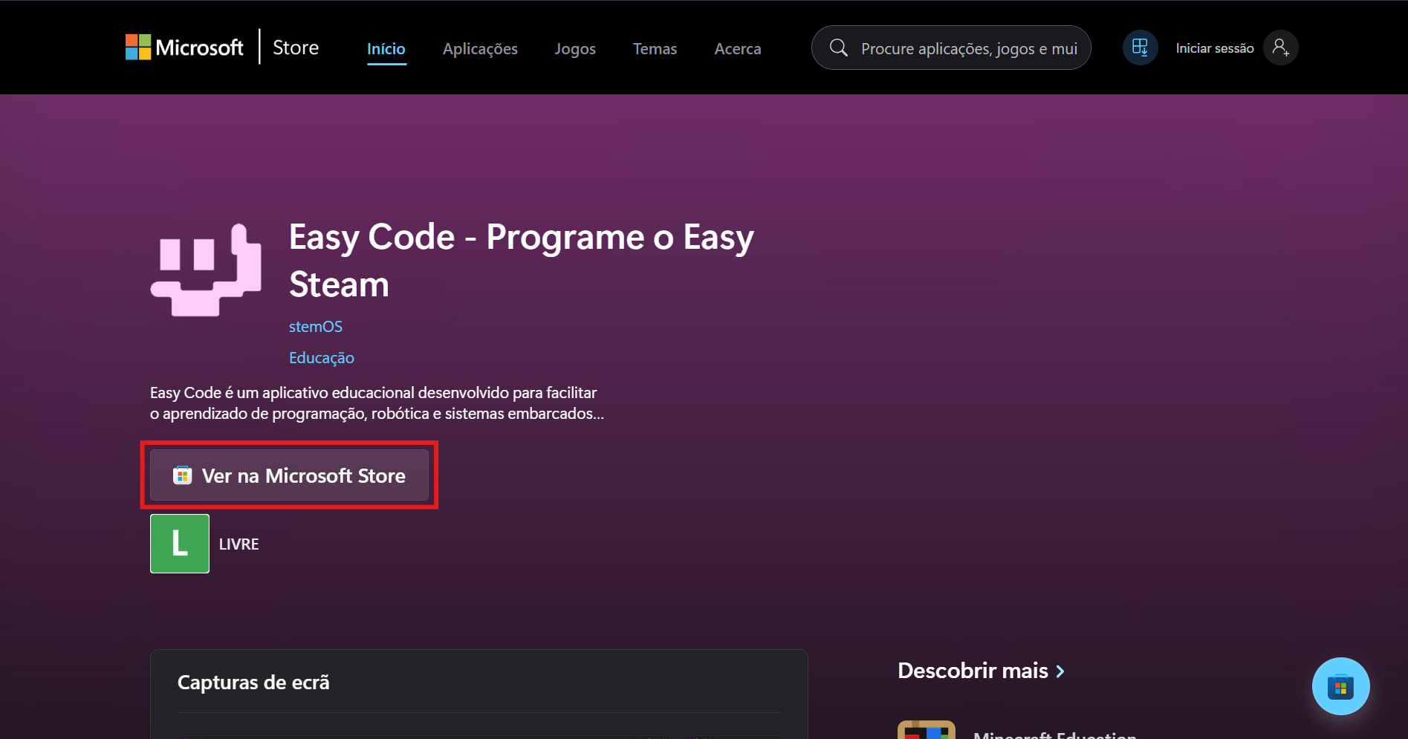Open the Acerca menu item
Screen dimensions: 1408x739
[738, 48]
